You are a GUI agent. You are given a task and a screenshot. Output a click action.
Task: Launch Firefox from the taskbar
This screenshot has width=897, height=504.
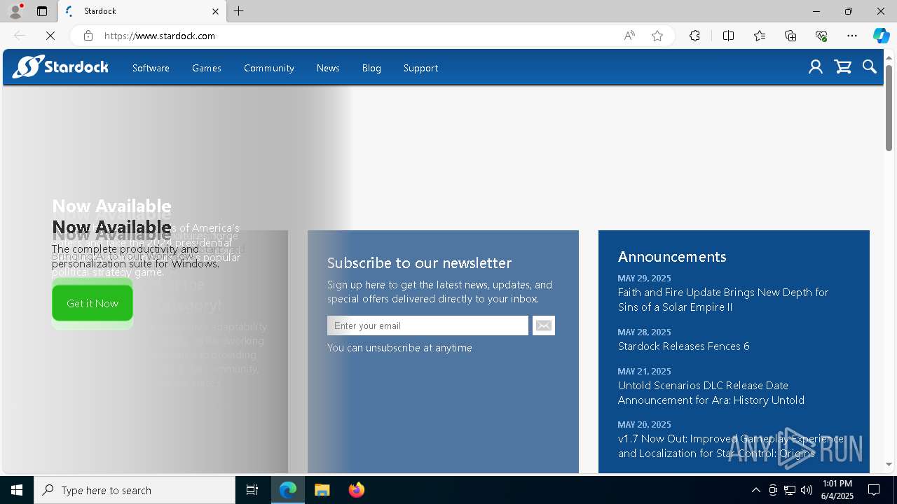pos(357,490)
